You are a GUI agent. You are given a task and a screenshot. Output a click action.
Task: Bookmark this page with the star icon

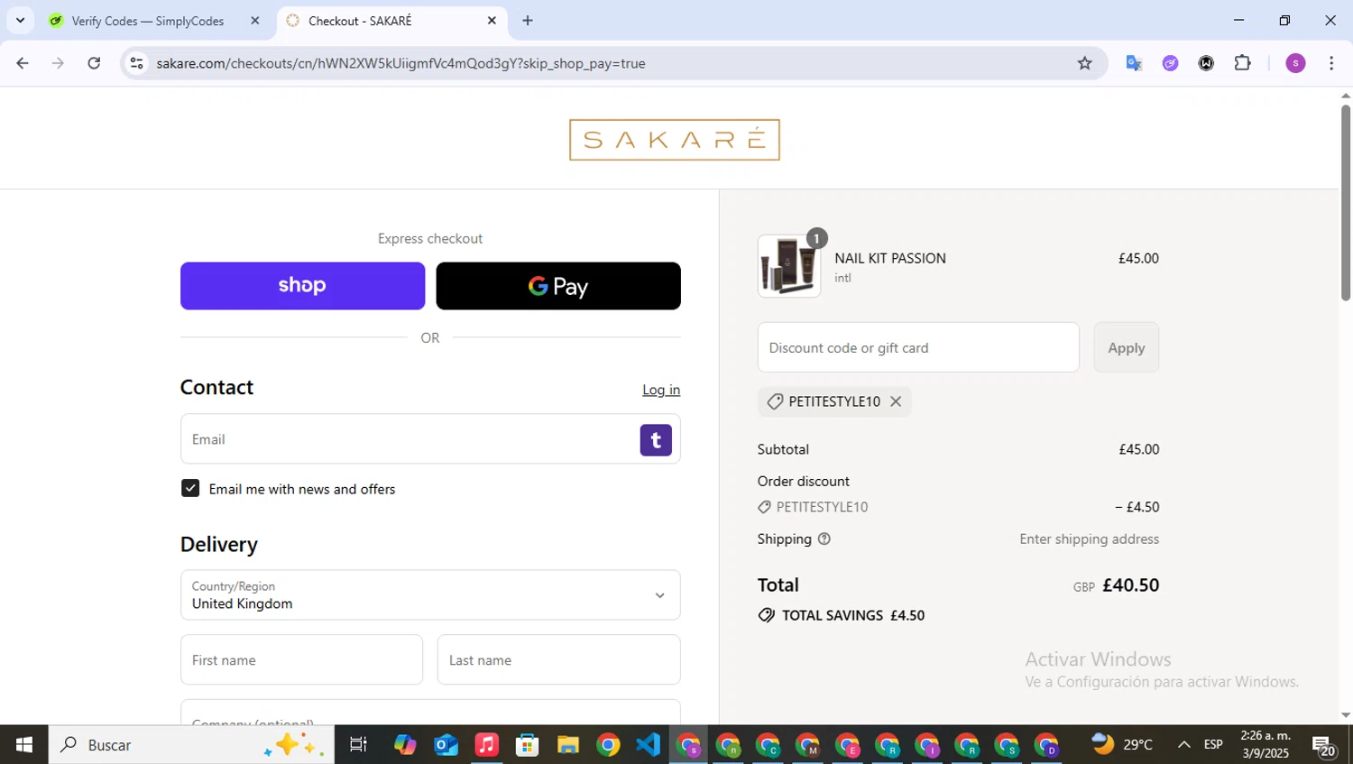click(1084, 63)
